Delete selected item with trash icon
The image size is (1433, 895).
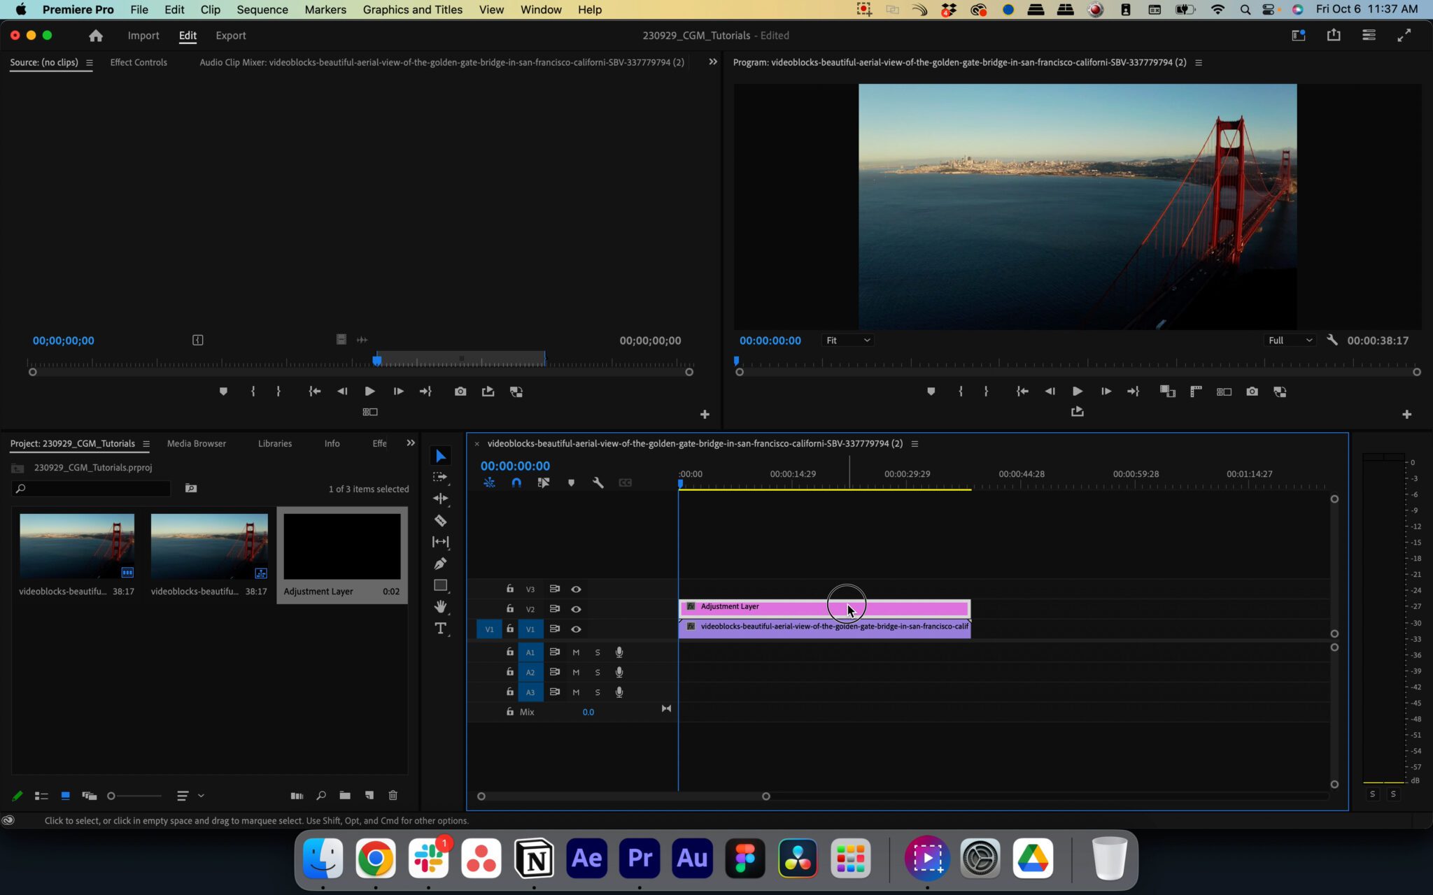[393, 796]
